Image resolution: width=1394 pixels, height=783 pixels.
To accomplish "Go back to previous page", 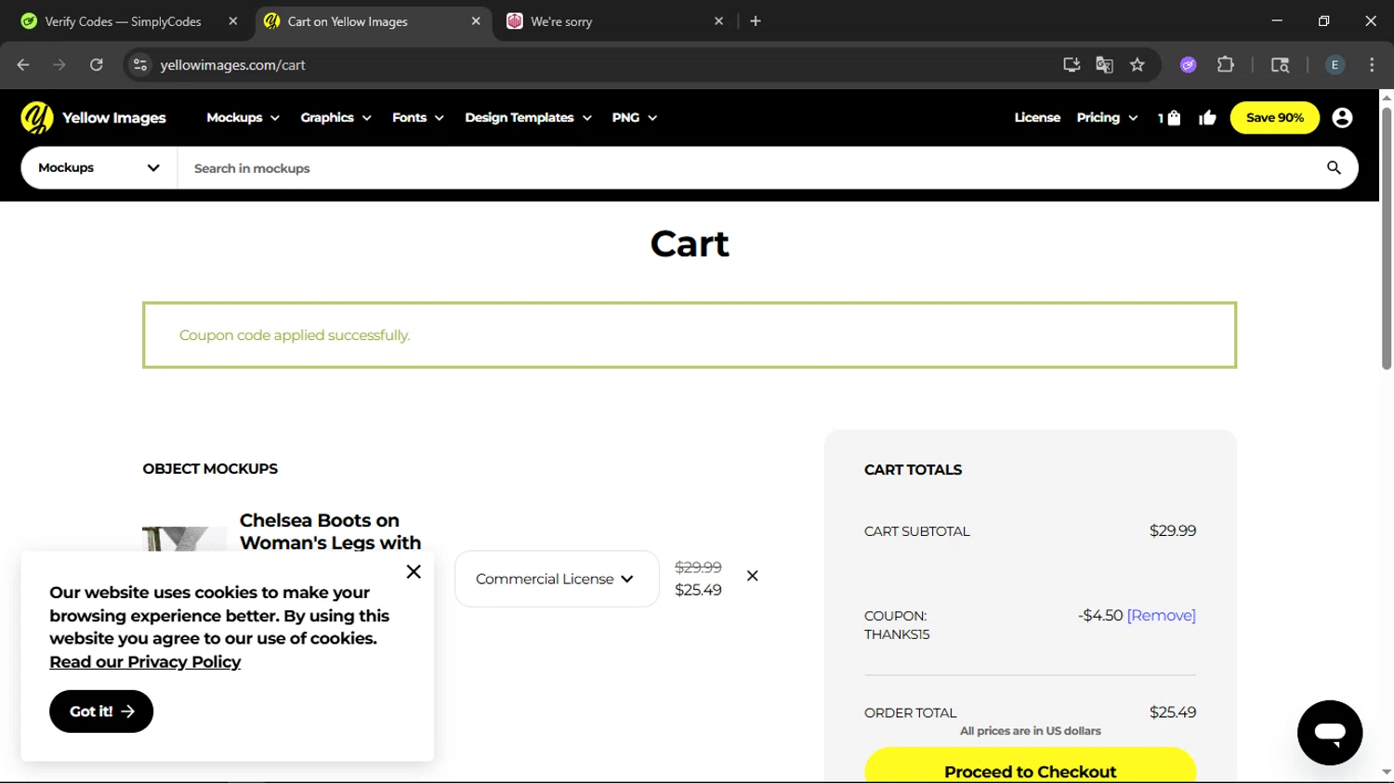I will (23, 65).
